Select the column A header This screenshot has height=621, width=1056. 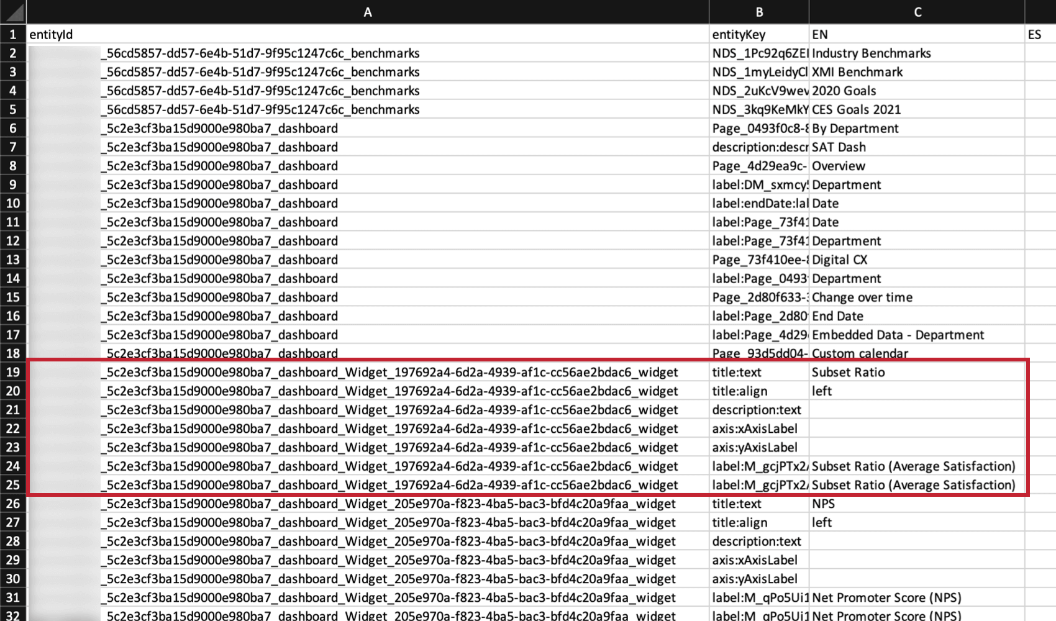366,12
